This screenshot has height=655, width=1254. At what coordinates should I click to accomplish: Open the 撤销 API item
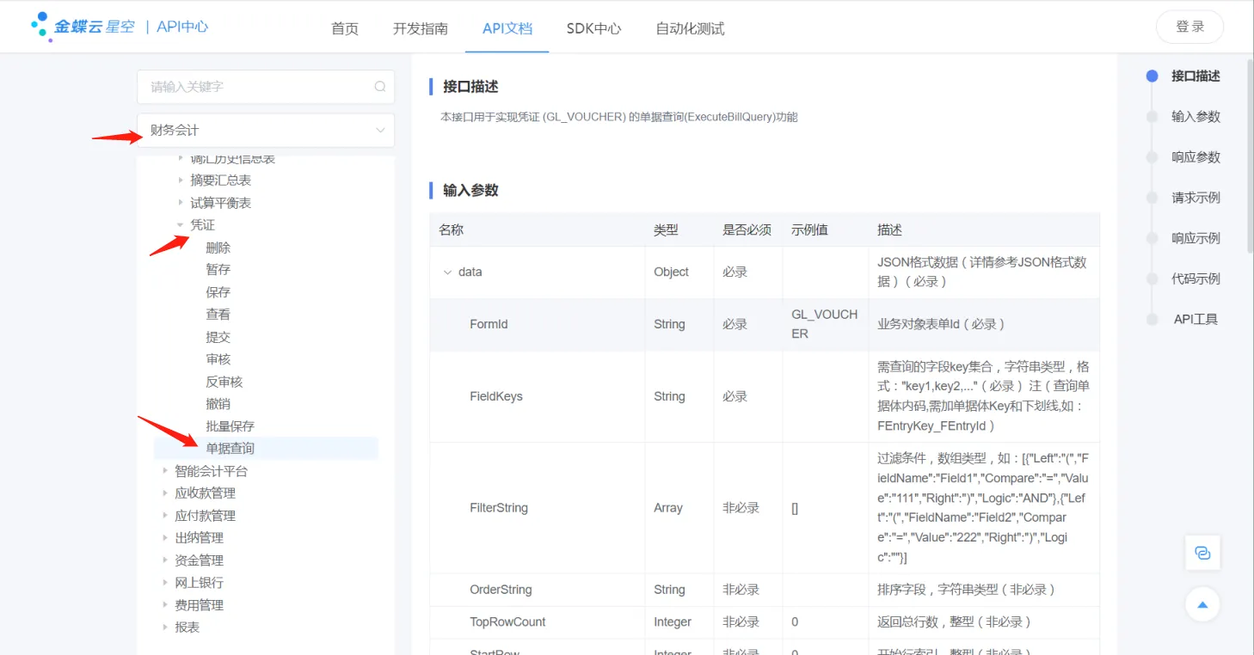point(218,404)
